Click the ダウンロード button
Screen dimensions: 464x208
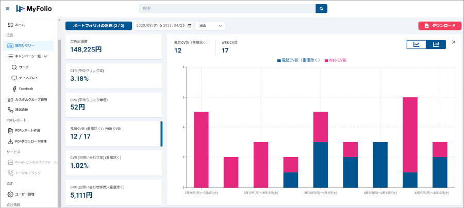tap(440, 26)
